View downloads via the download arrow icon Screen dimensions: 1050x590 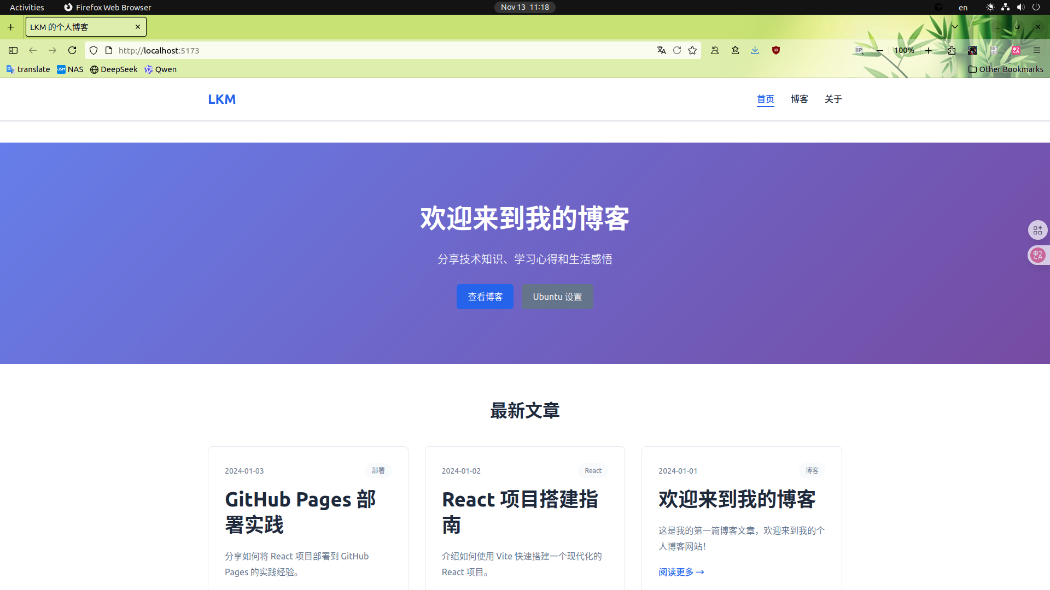755,50
